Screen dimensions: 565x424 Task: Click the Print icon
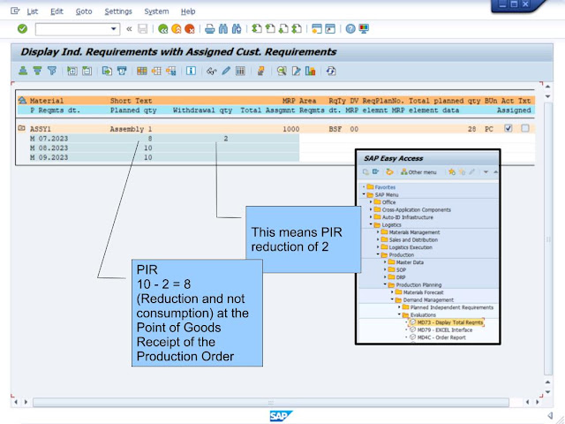210,29
